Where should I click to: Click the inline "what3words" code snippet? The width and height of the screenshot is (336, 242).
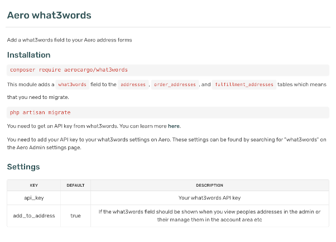[x=72, y=84]
